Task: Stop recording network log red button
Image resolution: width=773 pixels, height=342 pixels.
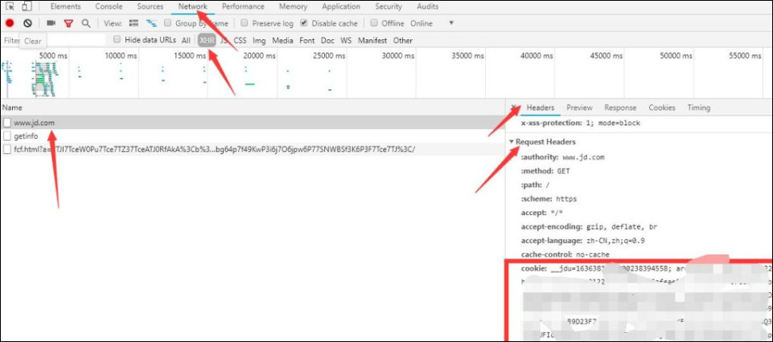Action: pos(10,23)
